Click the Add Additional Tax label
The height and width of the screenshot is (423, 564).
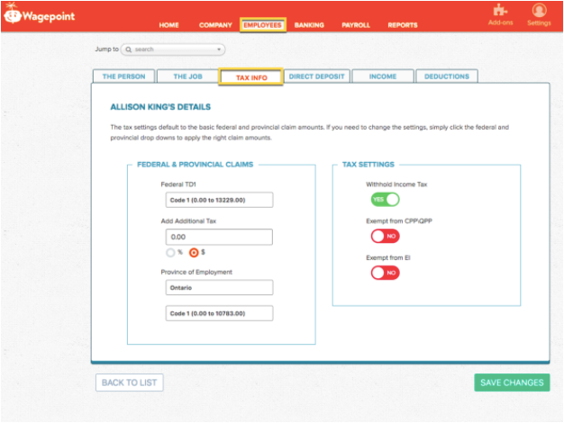(188, 221)
